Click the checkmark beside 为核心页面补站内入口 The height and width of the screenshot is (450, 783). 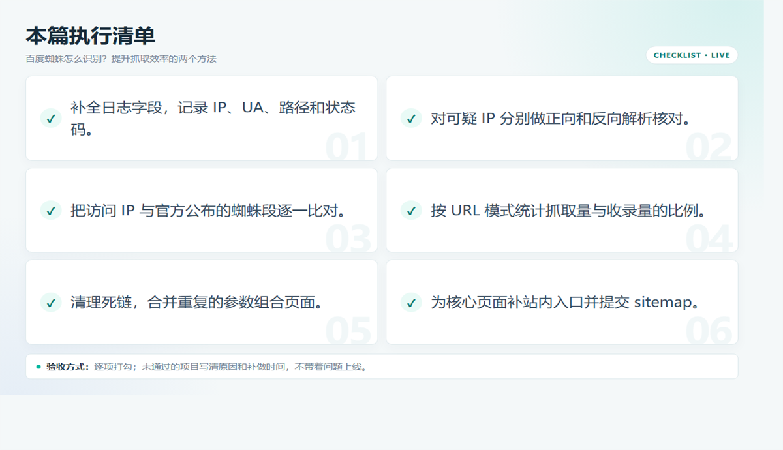click(x=410, y=303)
